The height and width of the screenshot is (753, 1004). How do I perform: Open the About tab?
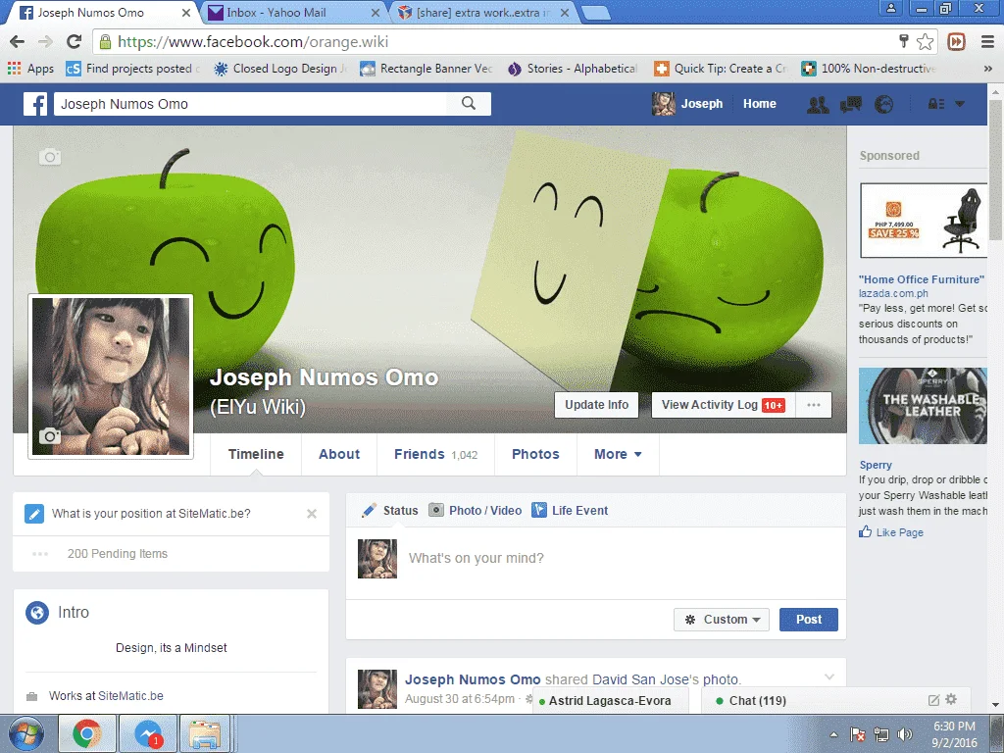click(x=339, y=454)
